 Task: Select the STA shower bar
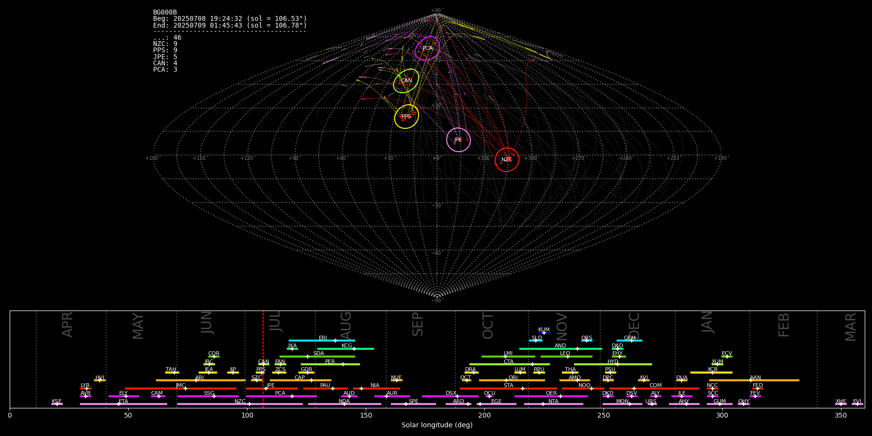(508, 389)
